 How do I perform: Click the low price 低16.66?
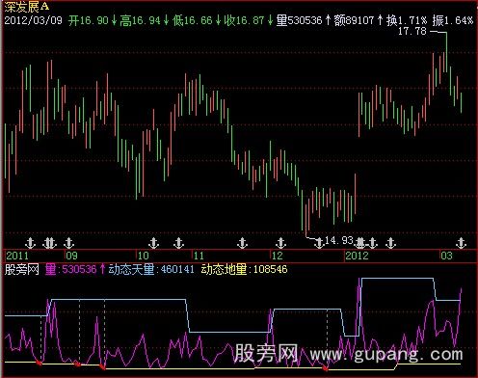(193, 20)
